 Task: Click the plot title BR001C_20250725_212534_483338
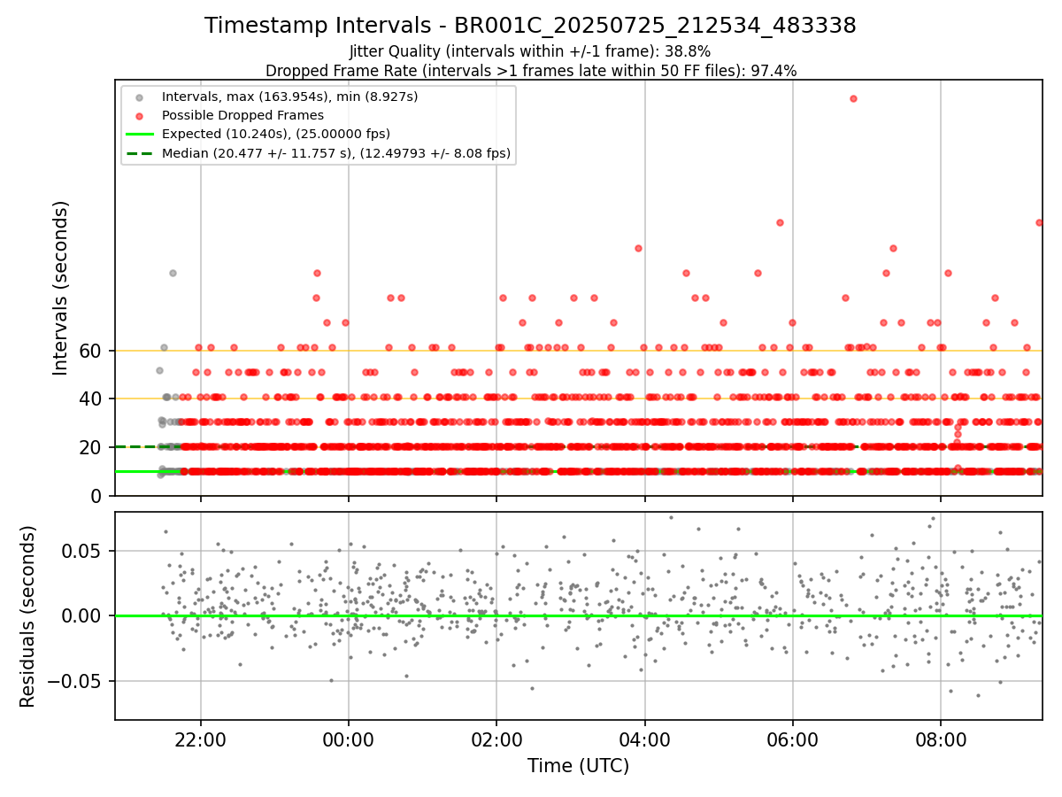tap(530, 26)
